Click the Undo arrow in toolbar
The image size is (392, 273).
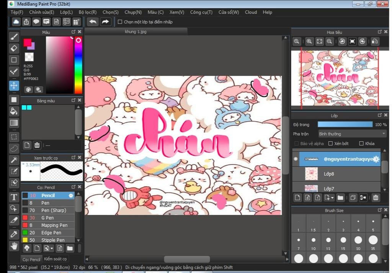pyautogui.click(x=93, y=22)
